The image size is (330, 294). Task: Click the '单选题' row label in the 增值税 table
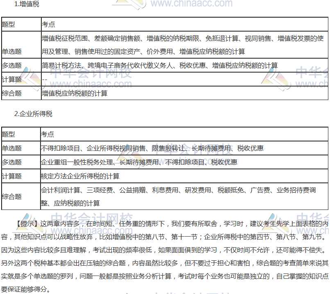tap(12, 52)
